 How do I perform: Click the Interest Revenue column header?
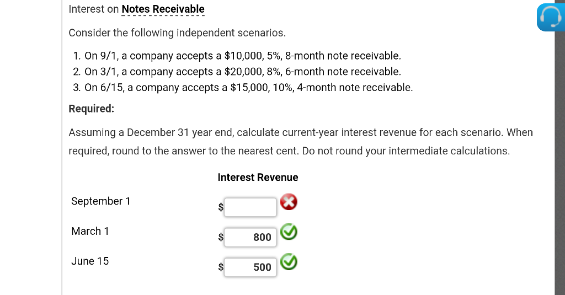click(x=258, y=177)
